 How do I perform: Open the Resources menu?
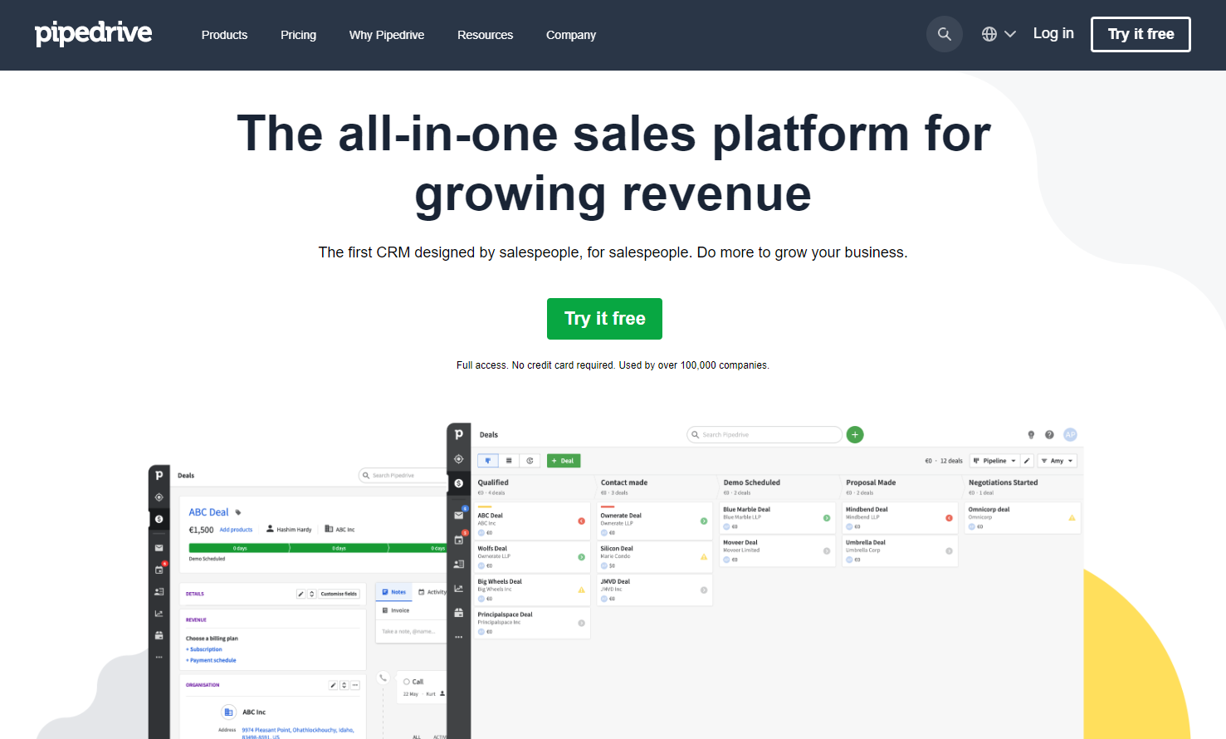pos(485,35)
